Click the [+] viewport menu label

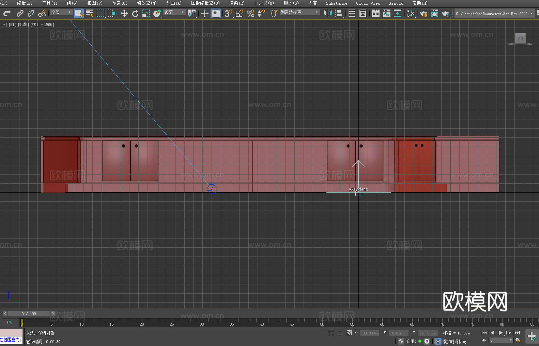click(x=4, y=24)
